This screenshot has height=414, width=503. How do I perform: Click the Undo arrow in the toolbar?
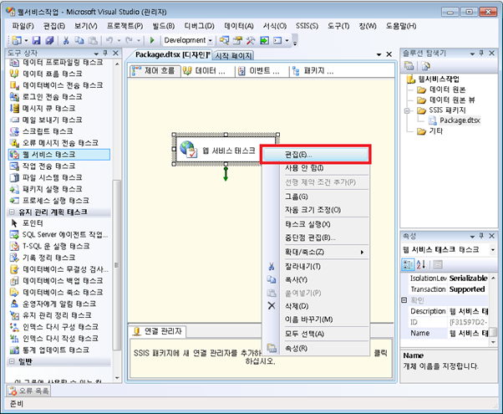click(109, 40)
